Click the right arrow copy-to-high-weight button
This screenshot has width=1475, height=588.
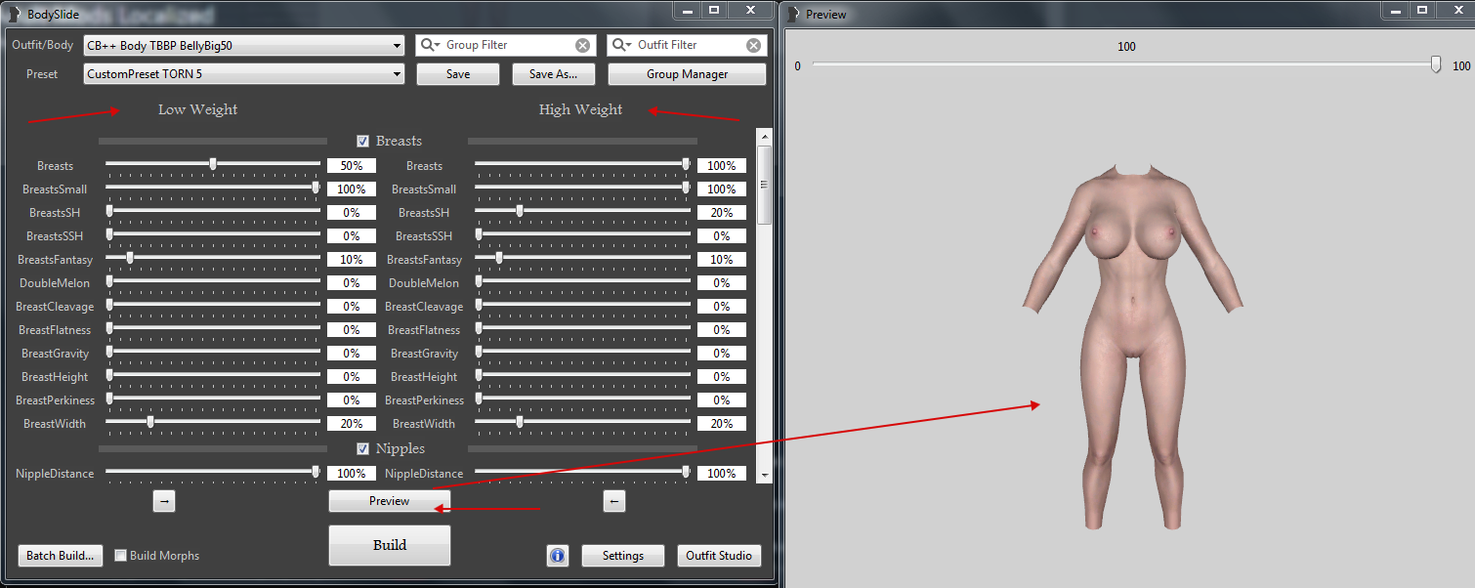164,501
